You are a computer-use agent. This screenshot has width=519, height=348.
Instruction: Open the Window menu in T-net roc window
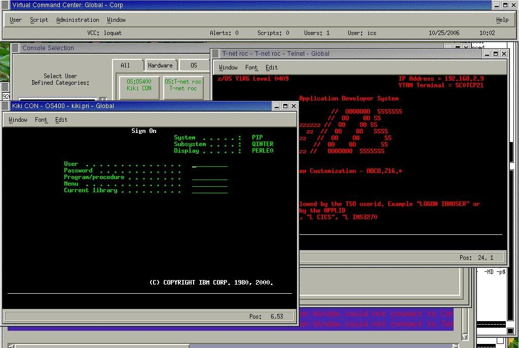[229, 67]
